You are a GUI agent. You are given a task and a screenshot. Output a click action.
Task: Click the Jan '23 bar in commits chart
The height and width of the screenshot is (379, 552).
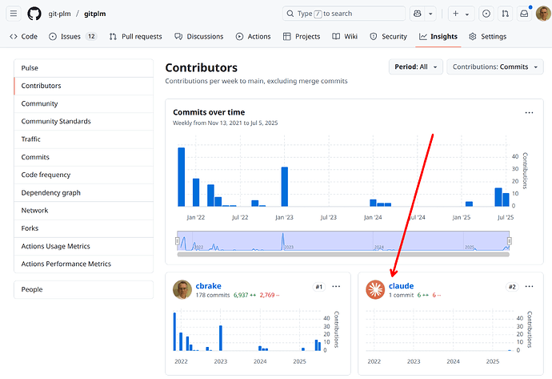click(285, 187)
